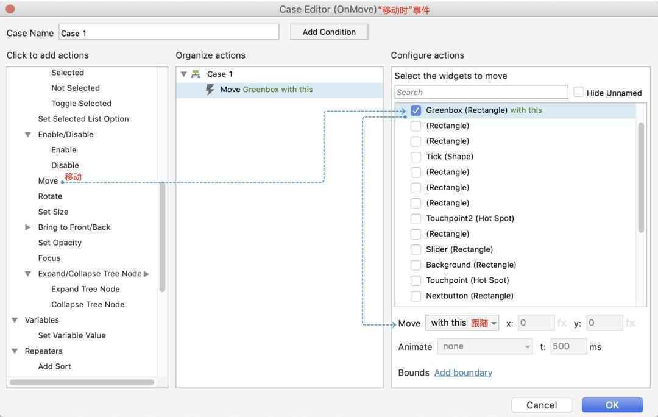Select the Focus action

coord(49,258)
